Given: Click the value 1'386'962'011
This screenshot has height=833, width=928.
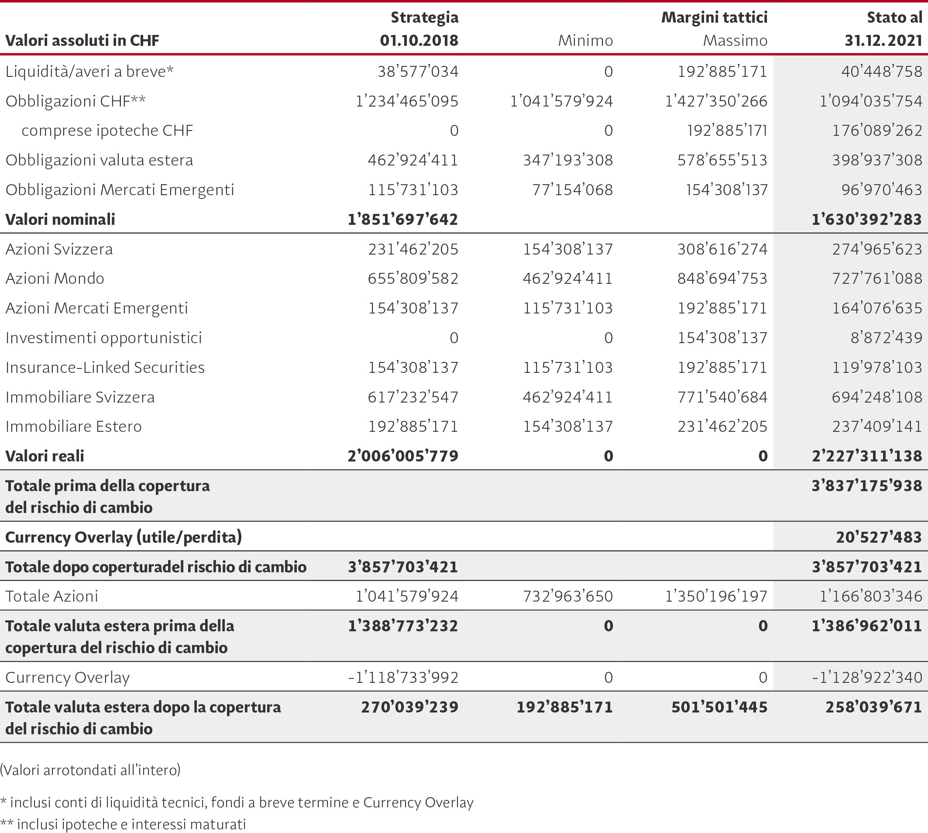Looking at the screenshot, I should [x=867, y=626].
